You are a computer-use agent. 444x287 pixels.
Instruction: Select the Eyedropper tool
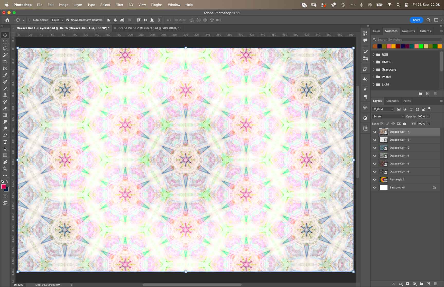(x=5, y=75)
